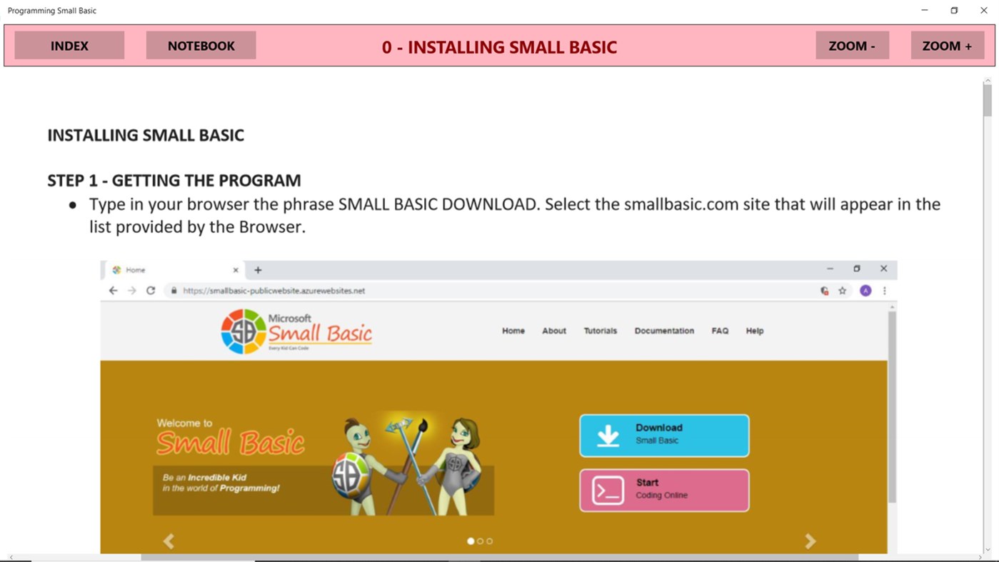The height and width of the screenshot is (562, 999).
Task: Select the first carousel dot
Action: pos(471,541)
